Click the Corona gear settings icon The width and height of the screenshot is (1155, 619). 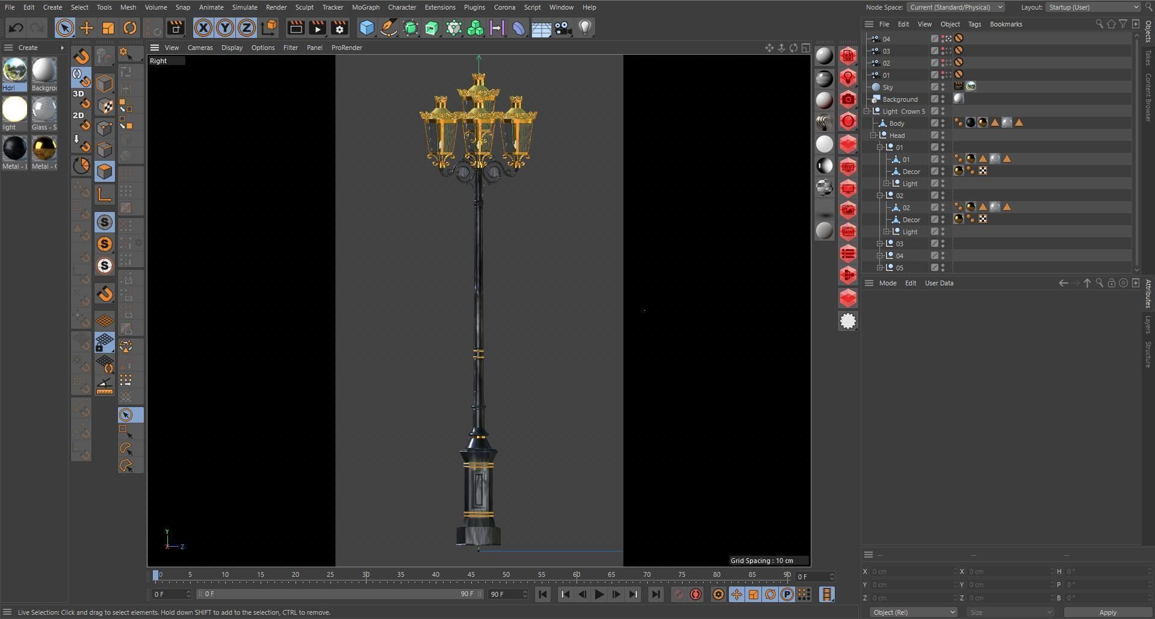tap(848, 321)
